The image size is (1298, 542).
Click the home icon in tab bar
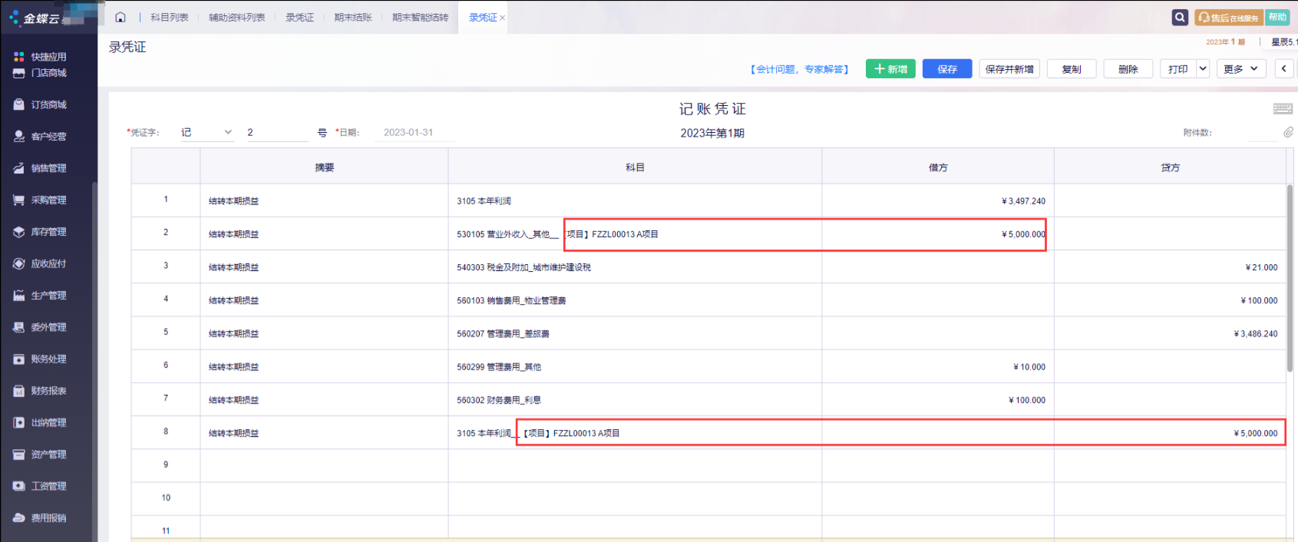point(121,17)
